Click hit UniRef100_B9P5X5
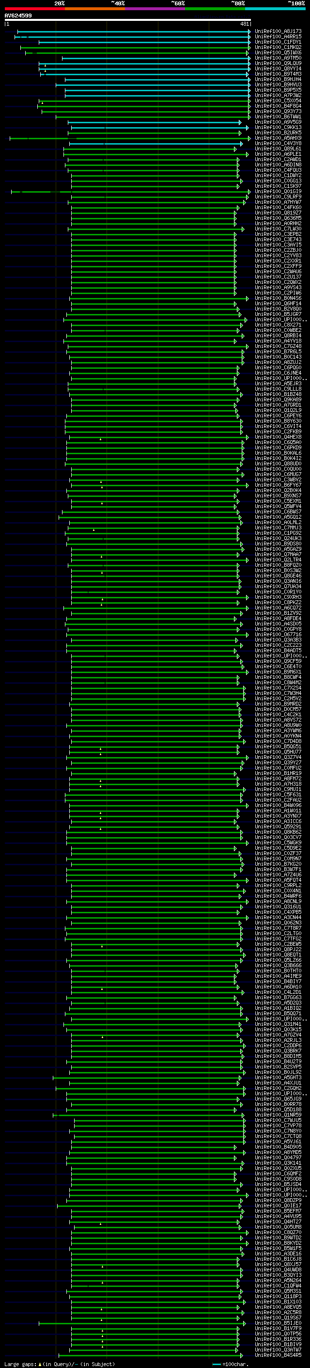This screenshot has height=1368, width=310. pyautogui.click(x=278, y=90)
